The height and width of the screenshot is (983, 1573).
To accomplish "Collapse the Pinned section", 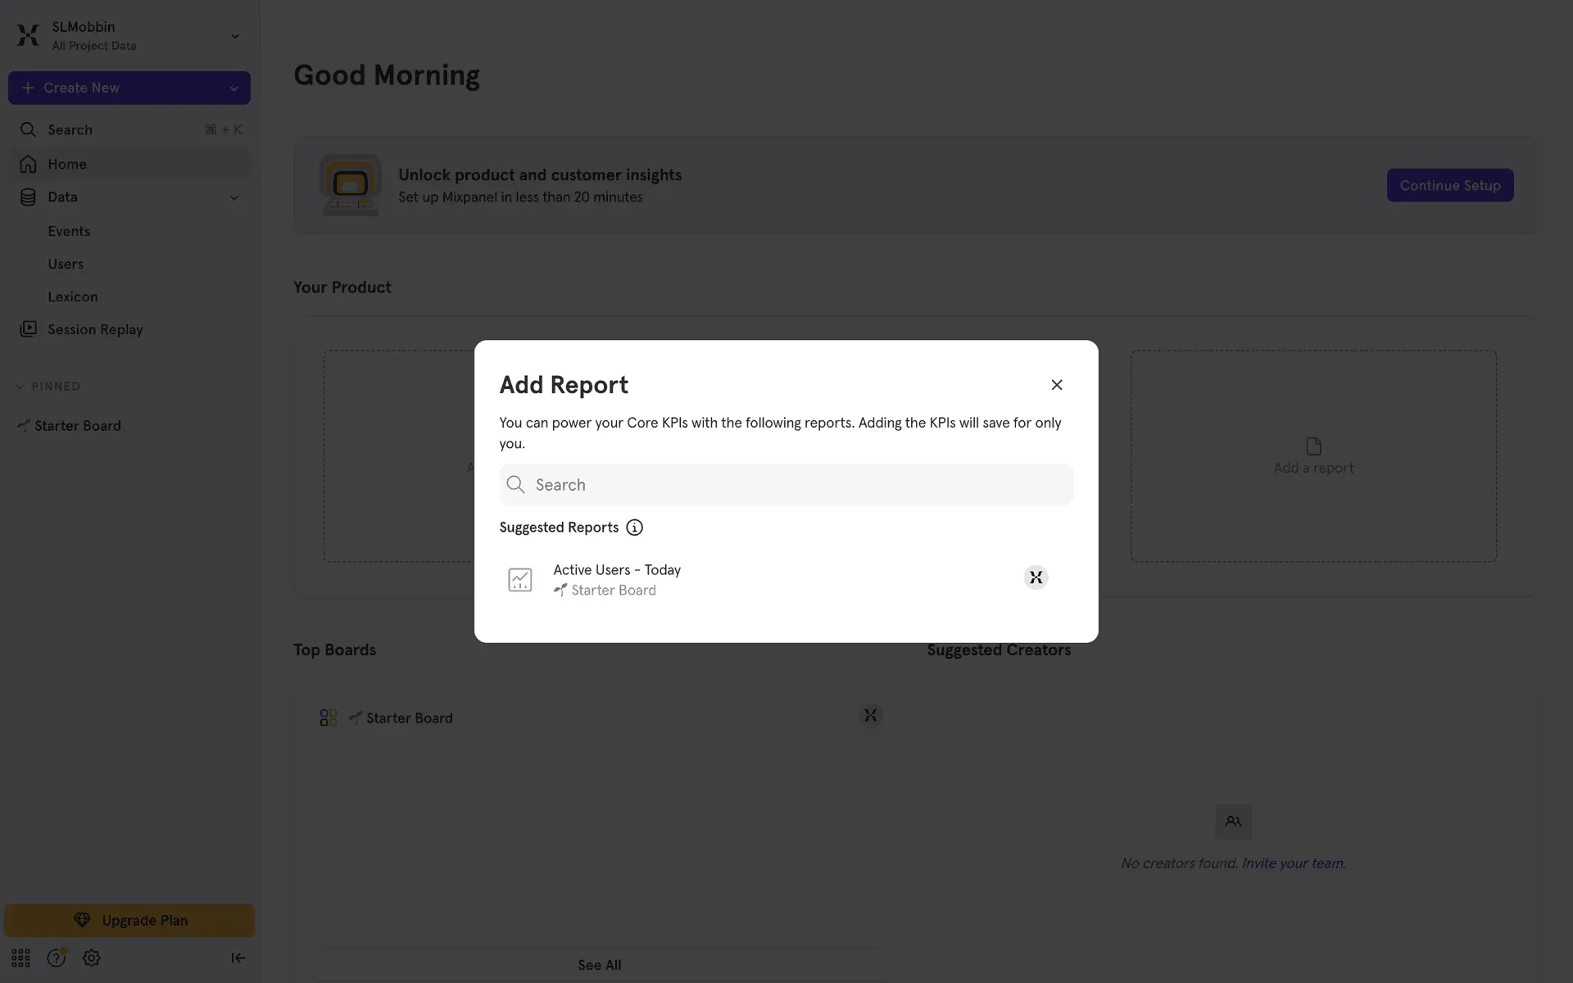I will coord(20,387).
